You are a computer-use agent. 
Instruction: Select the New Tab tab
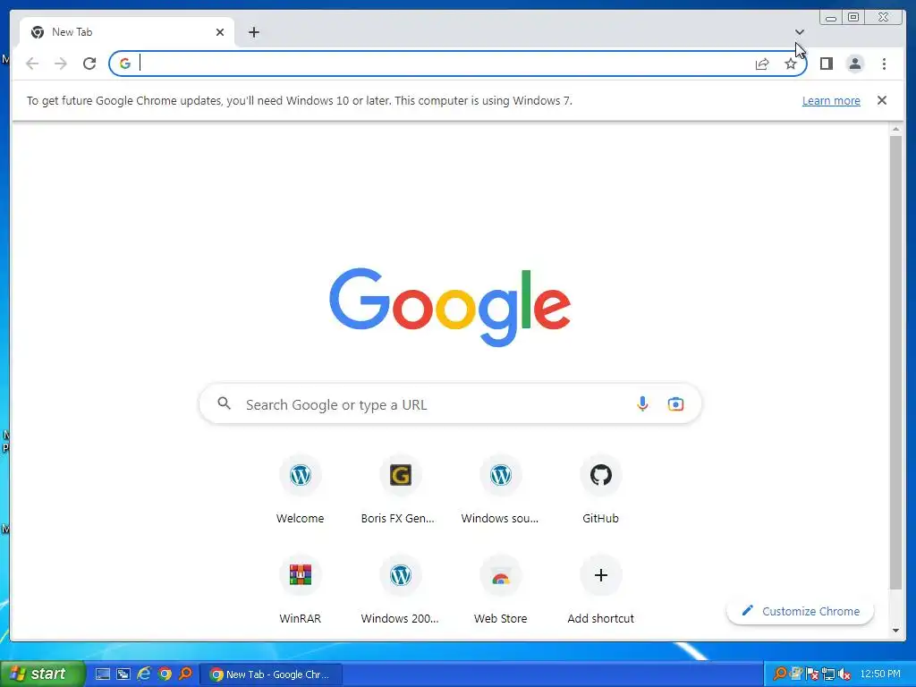click(x=127, y=32)
